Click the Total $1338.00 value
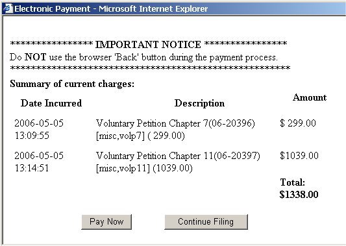Screen dimensions: 346x246 point(299,194)
